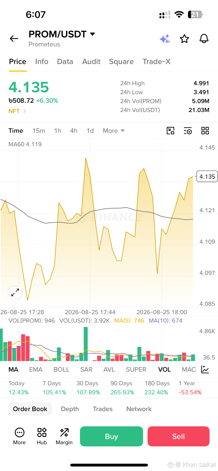Tap the 30 Days 107.89% performance

(88, 388)
